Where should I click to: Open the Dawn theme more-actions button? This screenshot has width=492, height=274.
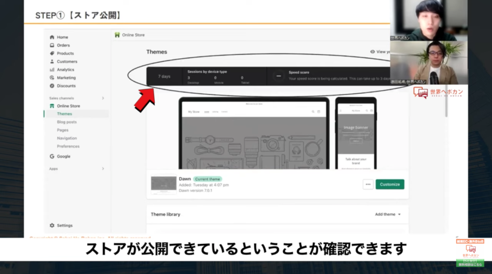[368, 184]
